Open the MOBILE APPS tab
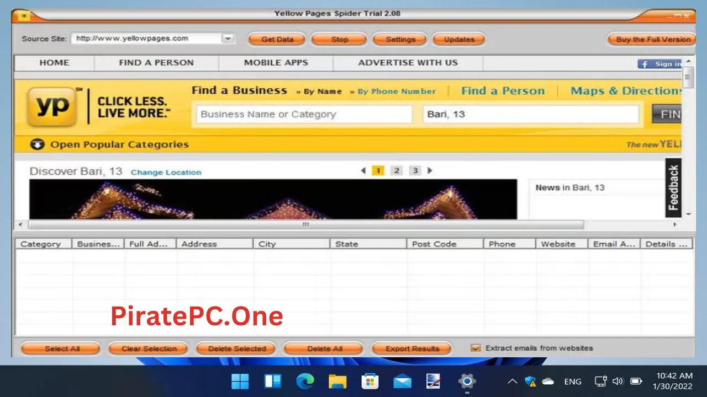This screenshot has width=707, height=397. point(276,62)
